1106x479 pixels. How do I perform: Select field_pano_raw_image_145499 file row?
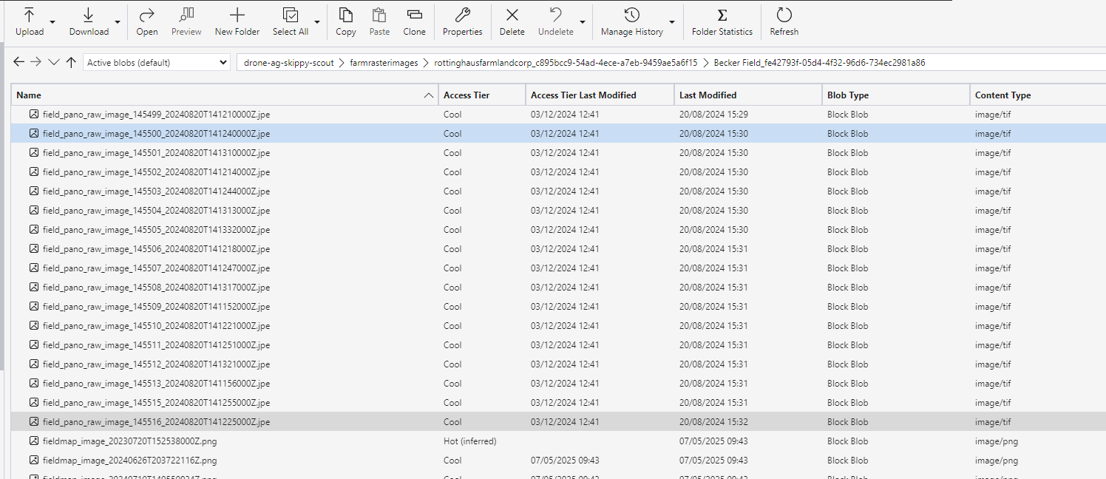coord(559,115)
